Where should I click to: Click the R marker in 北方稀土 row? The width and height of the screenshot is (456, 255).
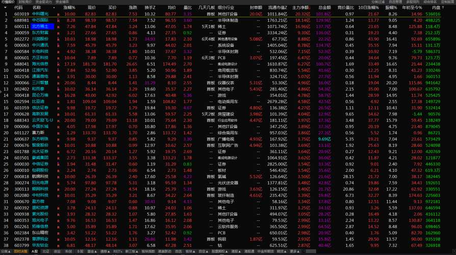pos(59,27)
